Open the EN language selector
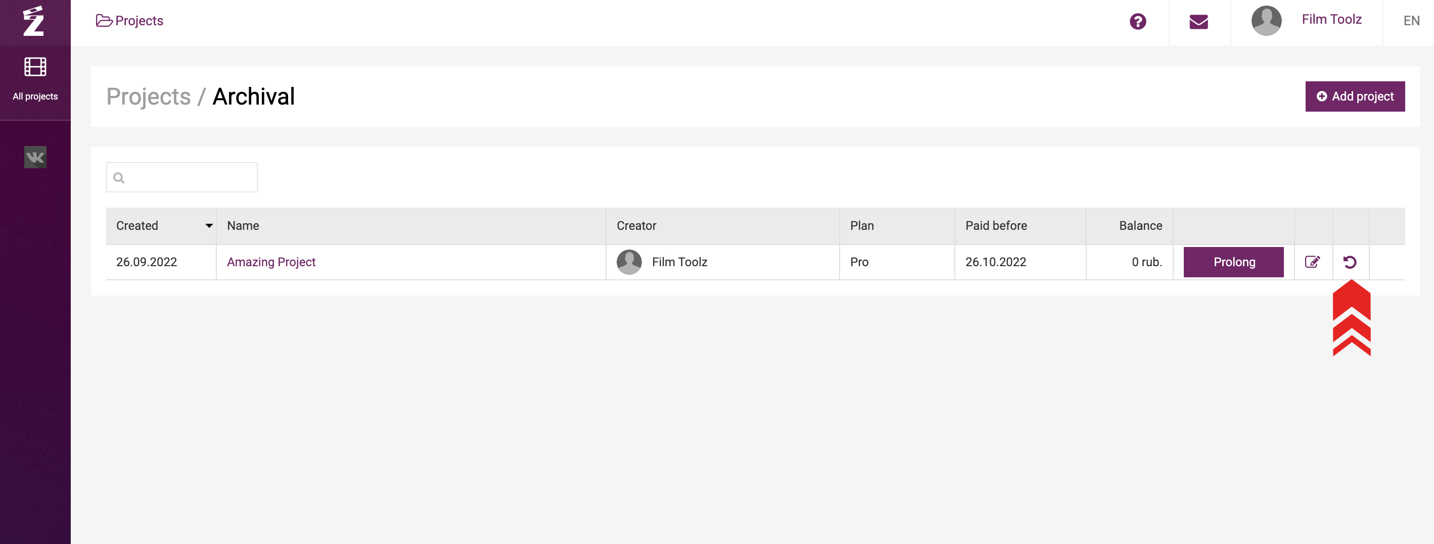This screenshot has width=1434, height=544. point(1411,21)
